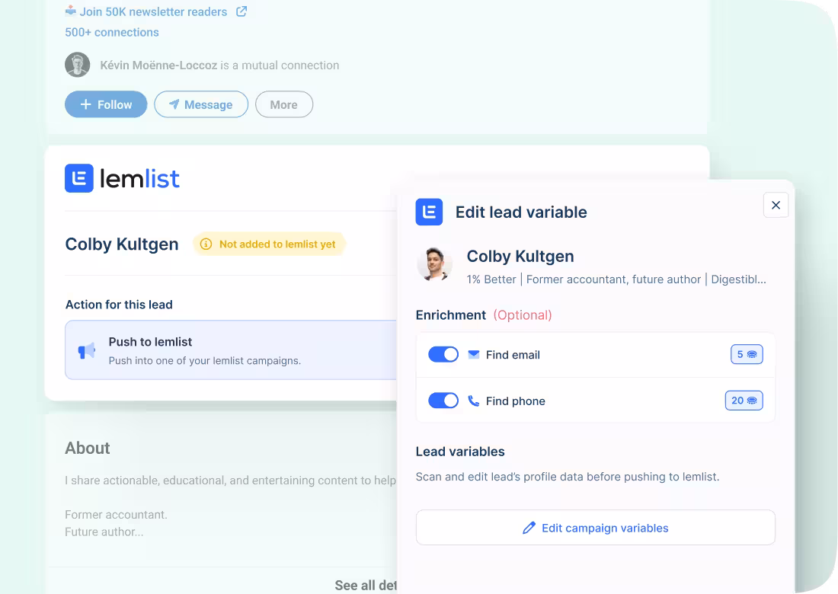Screen dimensions: 838x594
Task: Click the lemlist logo icon in panel header
Action: pyautogui.click(x=79, y=178)
